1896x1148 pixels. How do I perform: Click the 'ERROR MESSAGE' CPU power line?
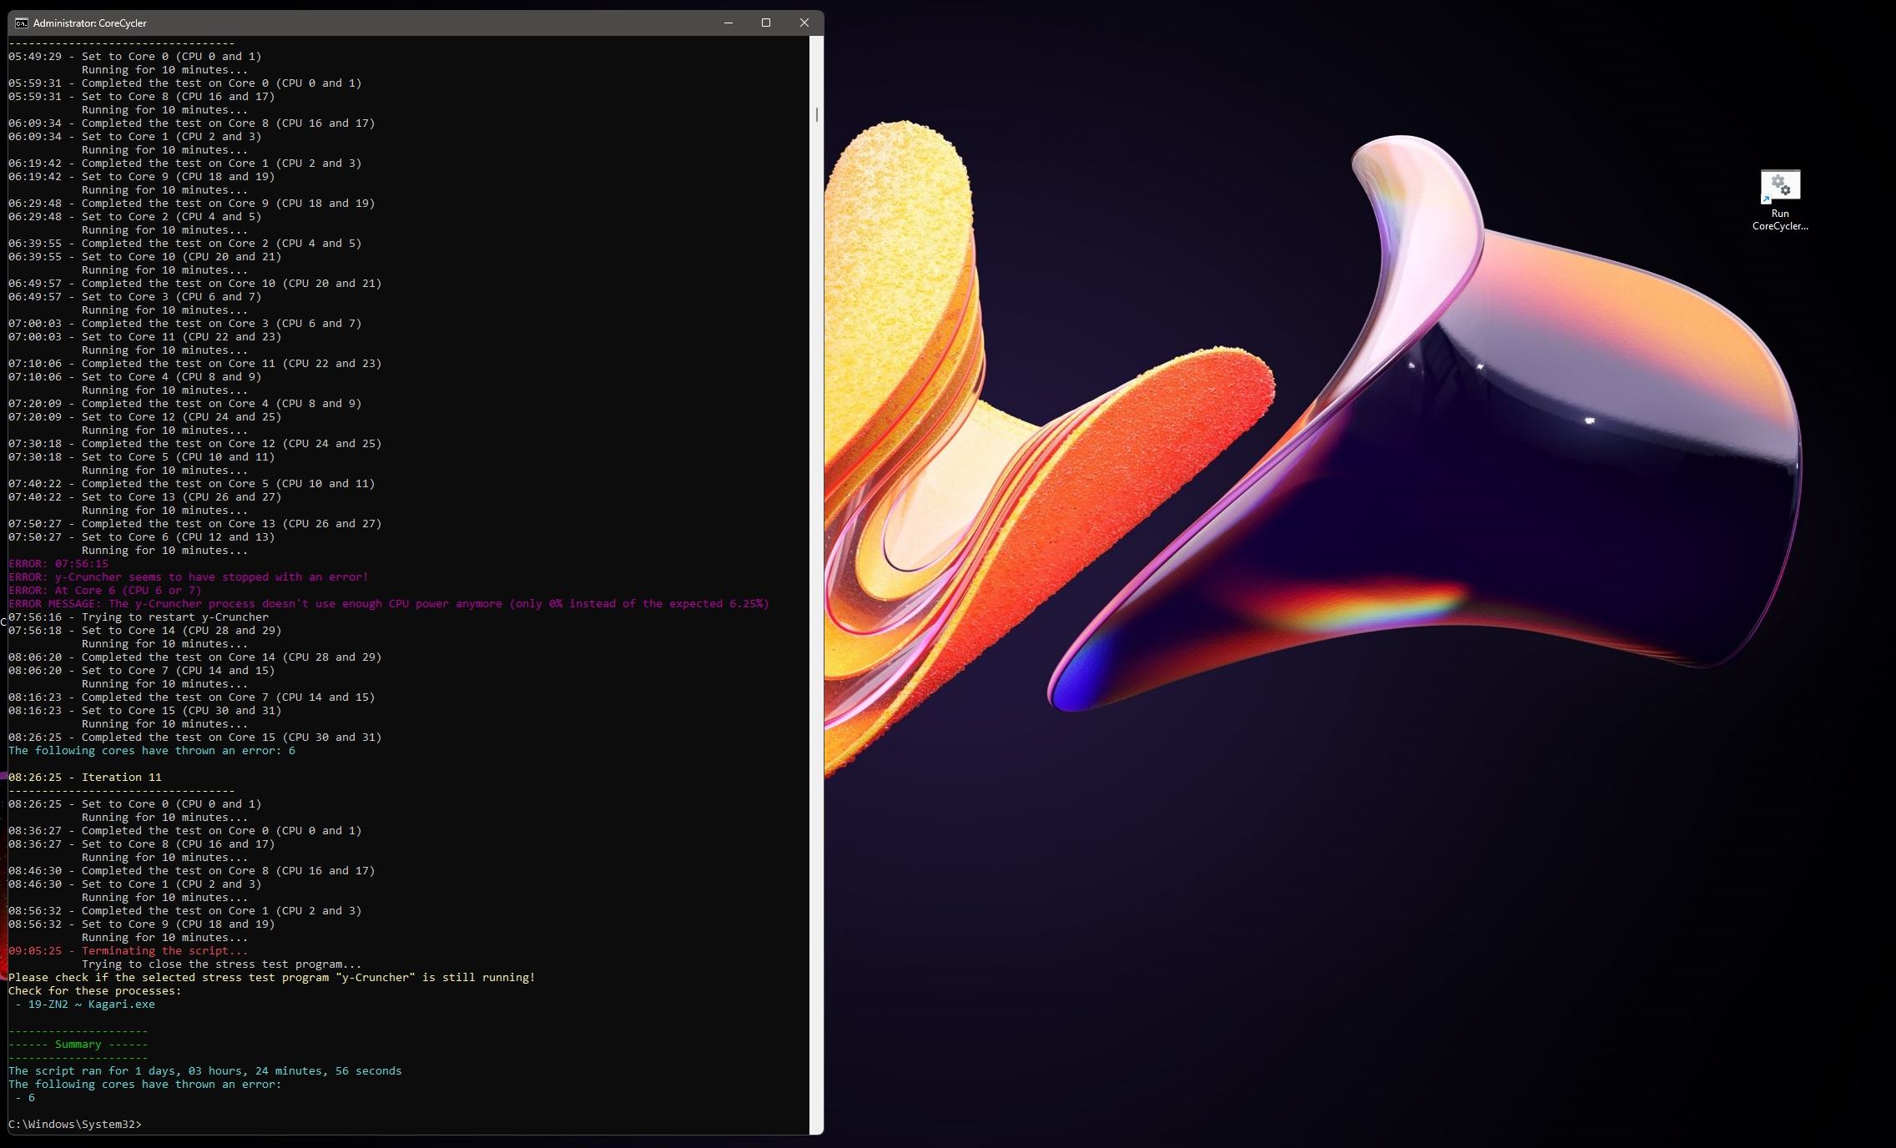point(388,603)
